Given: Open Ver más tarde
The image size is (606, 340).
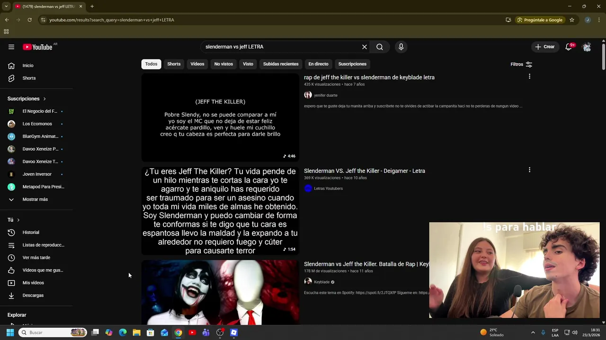Looking at the screenshot, I should pos(37,257).
